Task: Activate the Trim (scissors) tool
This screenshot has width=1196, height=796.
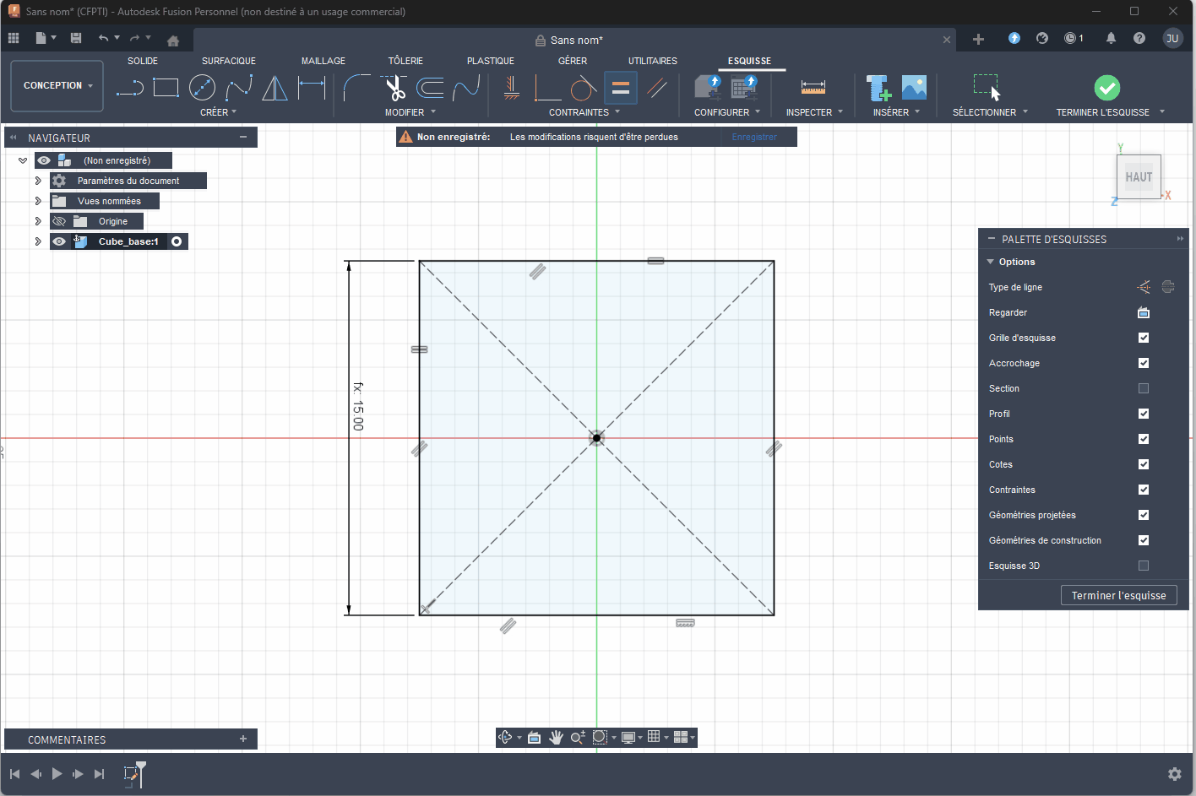Action: coord(394,87)
